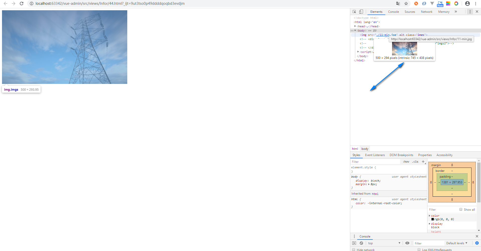Open the Chrome main menu dots
Image resolution: width=481 pixels, height=251 pixels.
(475, 4)
